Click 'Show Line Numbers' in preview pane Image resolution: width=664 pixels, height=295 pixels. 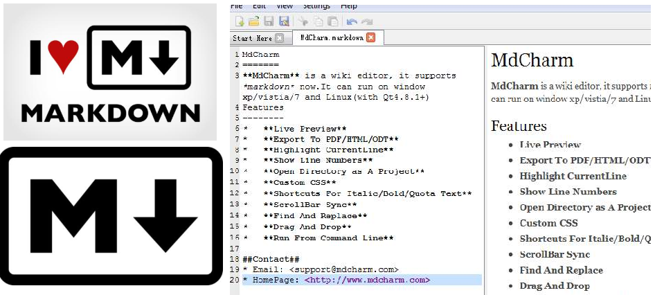pos(568,192)
